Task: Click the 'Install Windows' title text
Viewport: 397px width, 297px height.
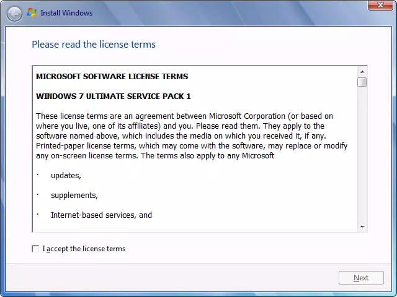Action: click(66, 13)
